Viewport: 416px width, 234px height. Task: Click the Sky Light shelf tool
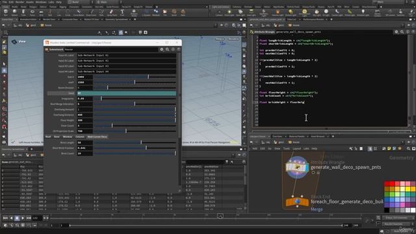[x=317, y=12]
